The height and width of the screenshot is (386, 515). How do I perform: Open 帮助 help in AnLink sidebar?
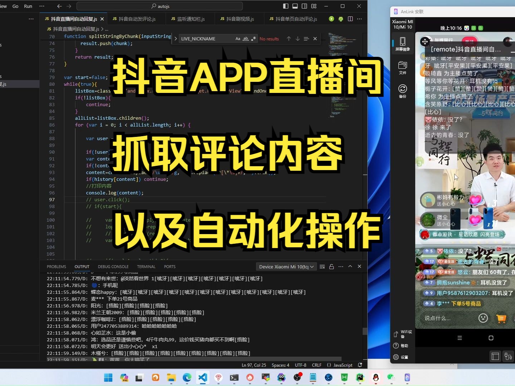401,346
